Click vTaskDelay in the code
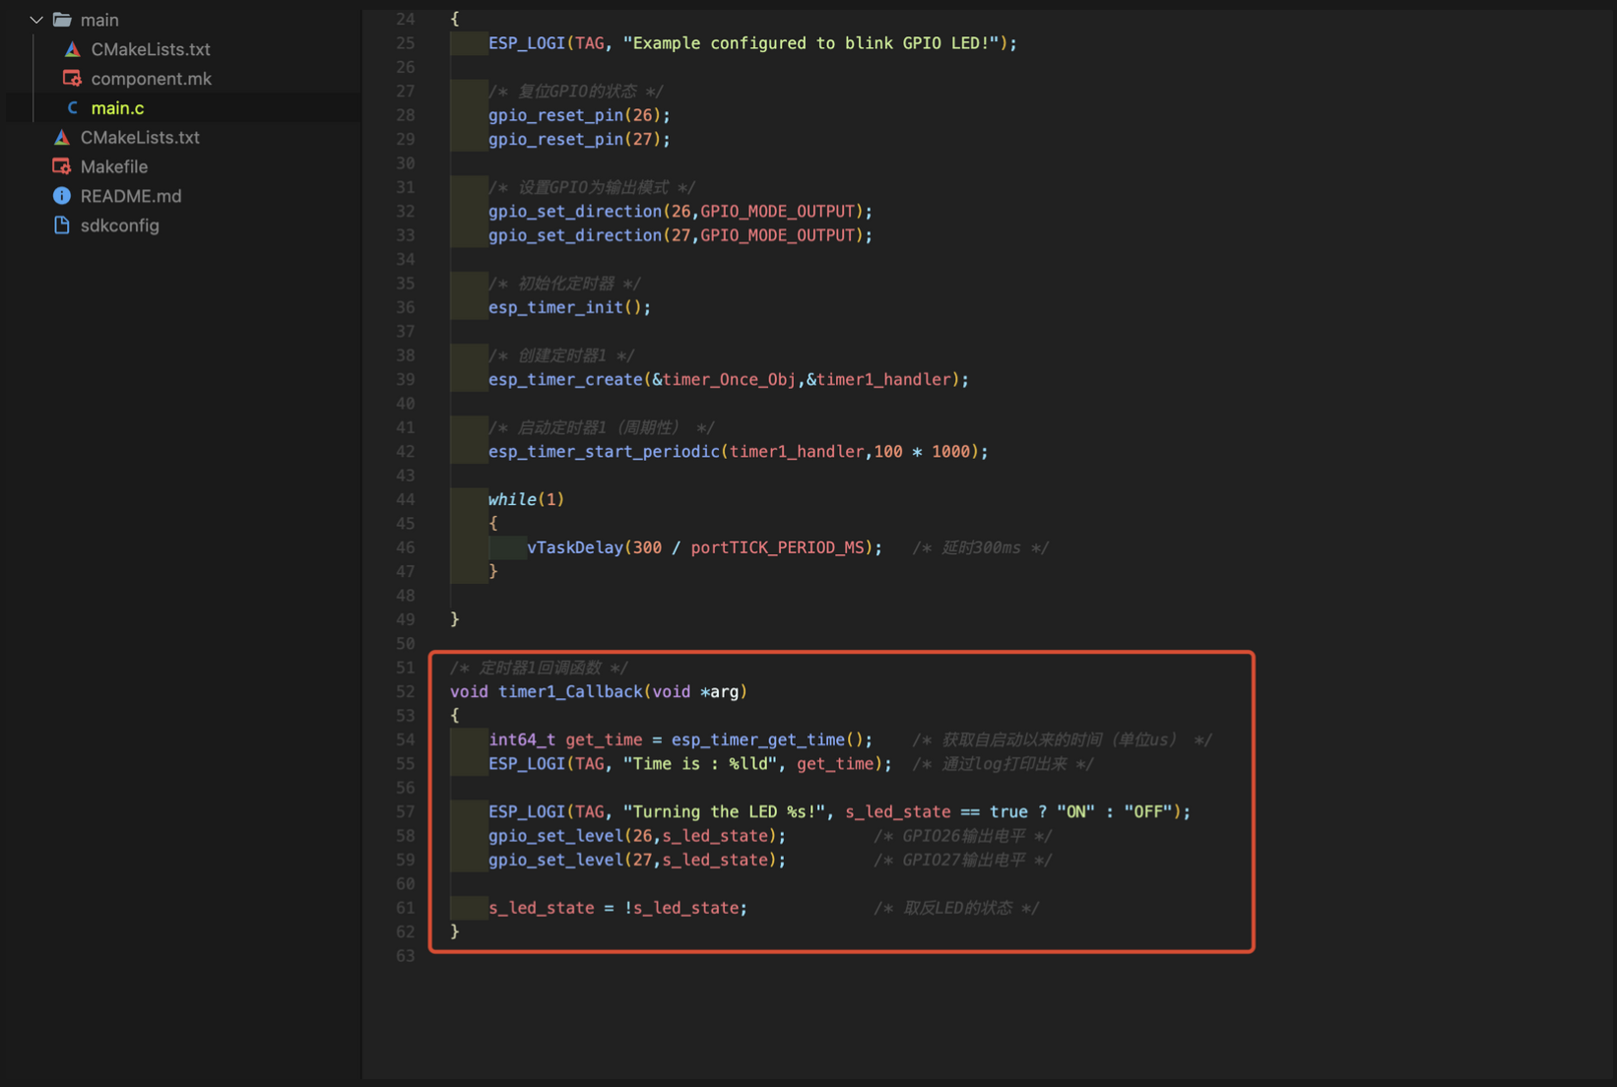The width and height of the screenshot is (1617, 1087). point(575,547)
